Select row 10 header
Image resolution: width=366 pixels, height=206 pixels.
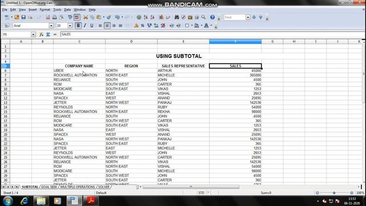[5, 89]
